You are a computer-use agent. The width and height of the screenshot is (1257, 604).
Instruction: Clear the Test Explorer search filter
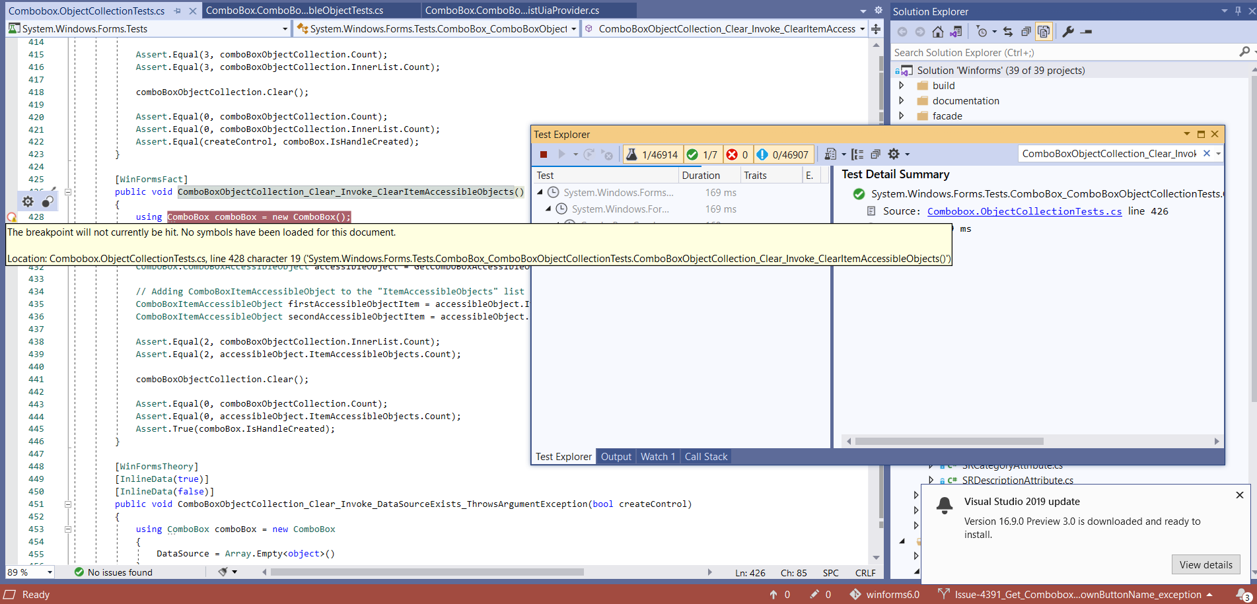pyautogui.click(x=1207, y=154)
